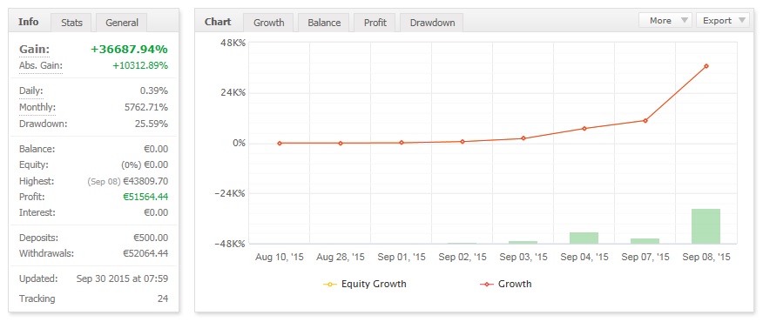Click the profit value €51564.44
The width and height of the screenshot is (763, 322).
click(x=145, y=197)
